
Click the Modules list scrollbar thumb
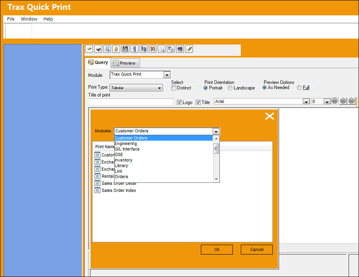coord(216,149)
